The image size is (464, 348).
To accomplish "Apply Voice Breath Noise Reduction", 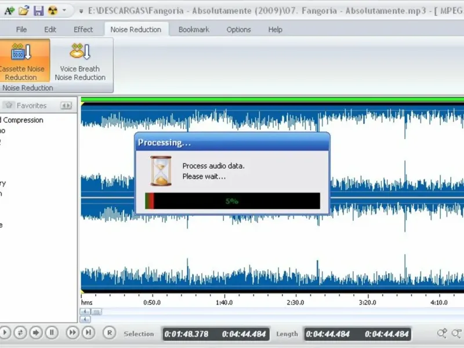I will tap(80, 61).
